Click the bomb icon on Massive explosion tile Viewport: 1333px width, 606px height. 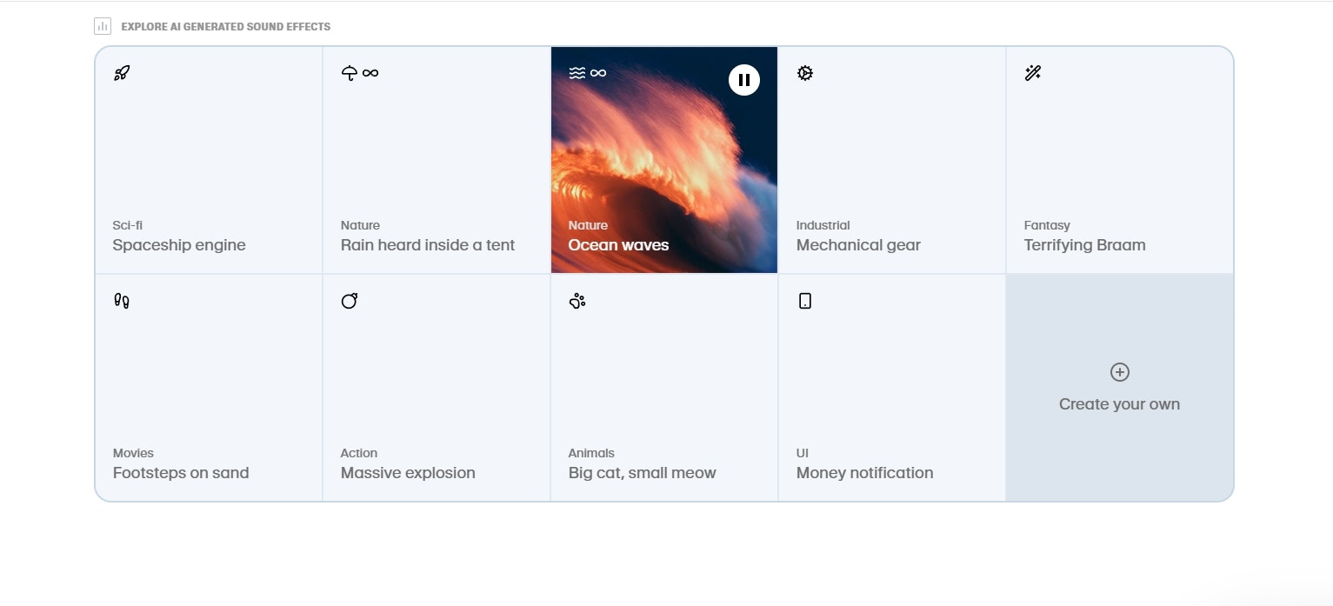tap(350, 301)
